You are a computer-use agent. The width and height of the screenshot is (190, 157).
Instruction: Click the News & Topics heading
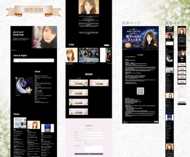pos(20,55)
